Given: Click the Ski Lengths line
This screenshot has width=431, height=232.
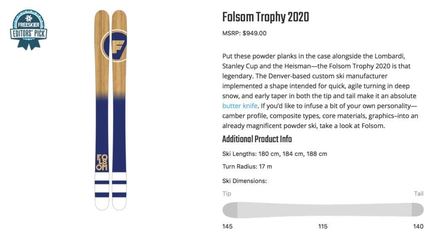Looking at the screenshot, I should click(x=274, y=154).
